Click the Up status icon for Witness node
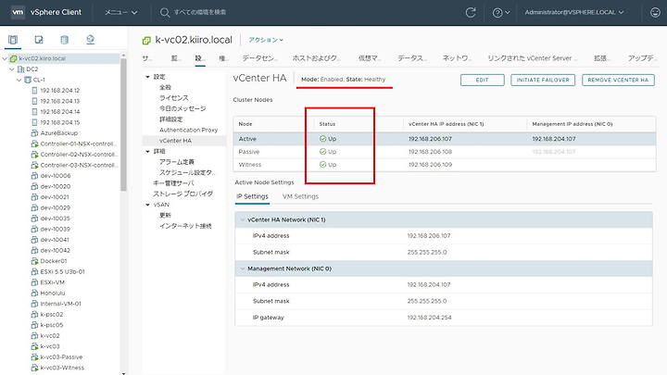 pos(323,164)
